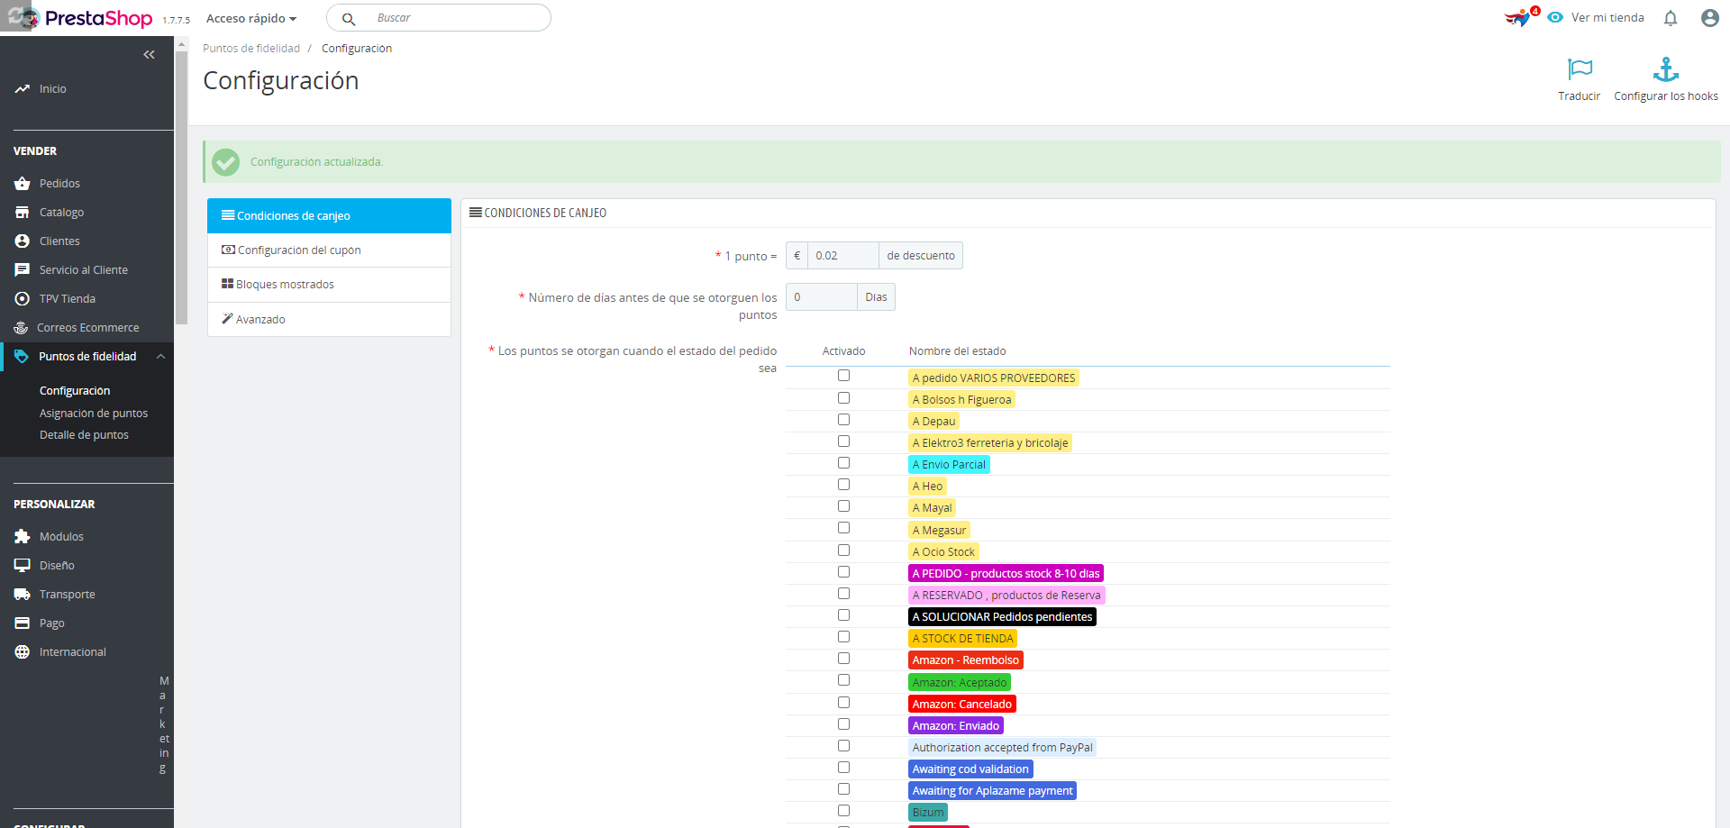Click the Inicio trending-line icon
The height and width of the screenshot is (828, 1730).
click(23, 89)
